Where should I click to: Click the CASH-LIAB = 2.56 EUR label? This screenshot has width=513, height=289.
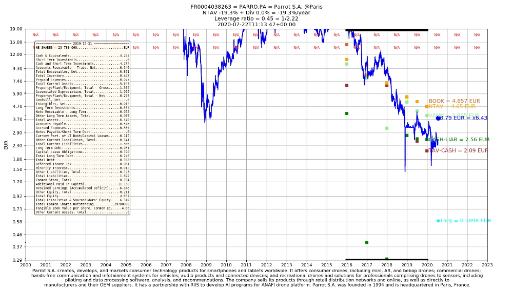click(459, 140)
